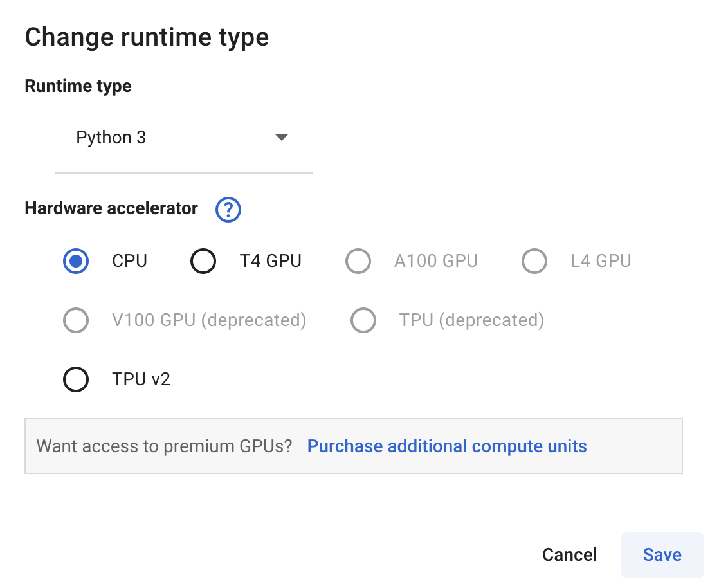Click the Change runtime type dialog title
Viewport: 710px width, 584px height.
tap(147, 37)
